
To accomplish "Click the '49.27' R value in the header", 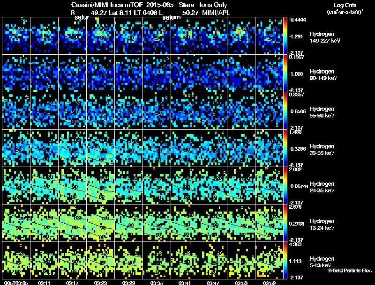I will [x=99, y=13].
